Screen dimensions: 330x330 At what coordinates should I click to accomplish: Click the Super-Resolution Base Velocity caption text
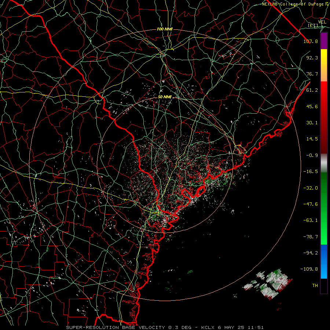pyautogui.click(x=165, y=327)
